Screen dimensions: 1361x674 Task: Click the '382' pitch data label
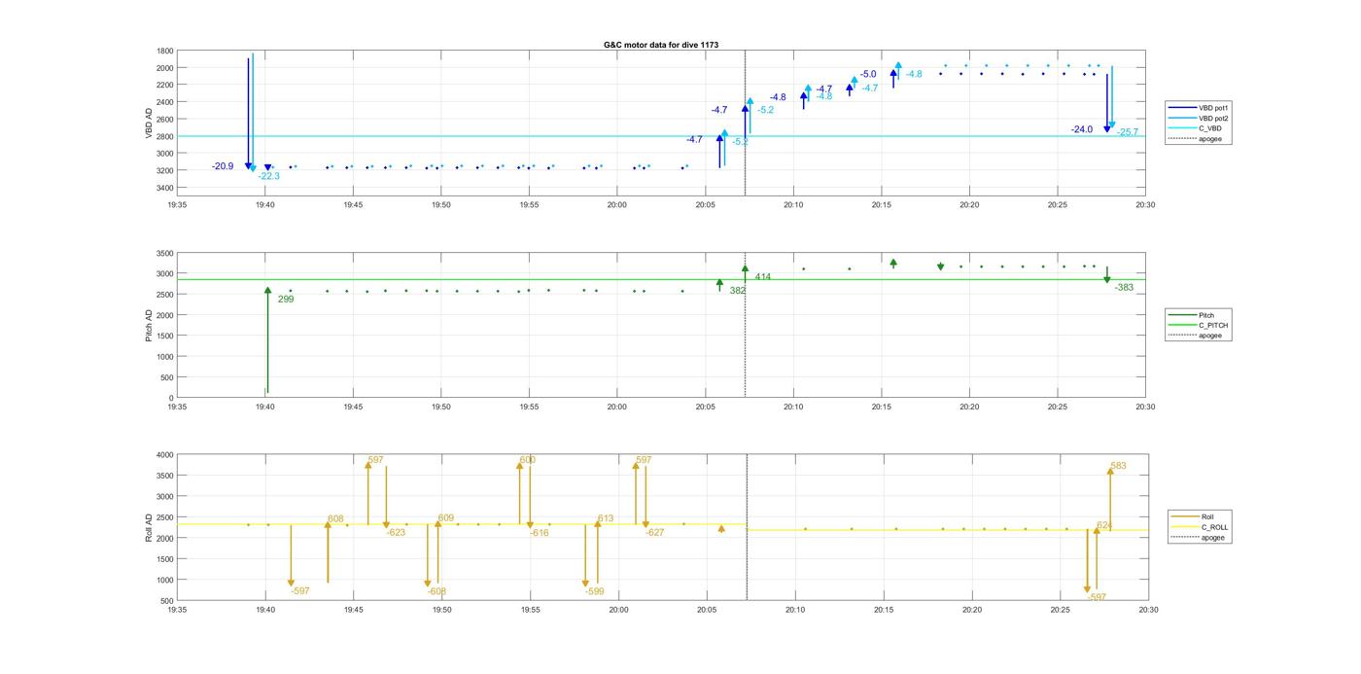click(738, 290)
